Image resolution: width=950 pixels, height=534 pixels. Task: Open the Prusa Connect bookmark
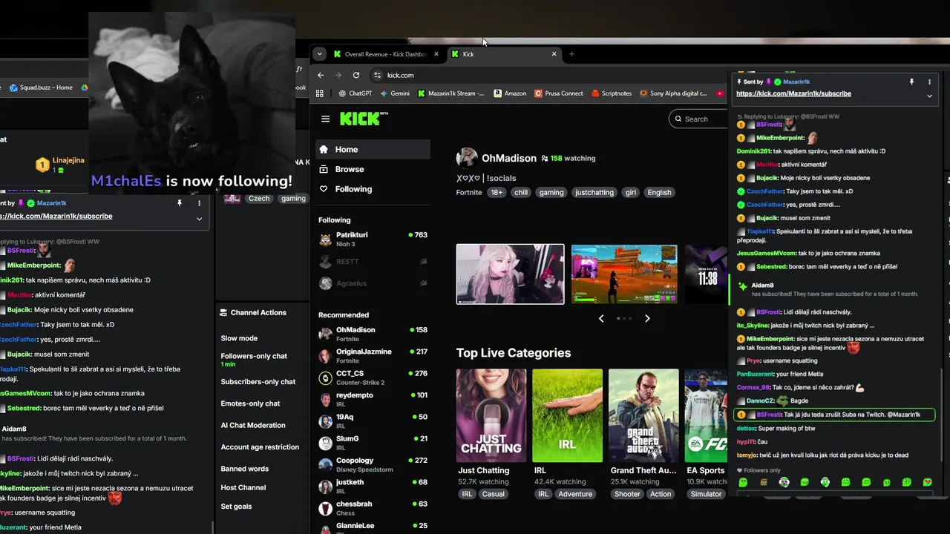[x=558, y=93]
